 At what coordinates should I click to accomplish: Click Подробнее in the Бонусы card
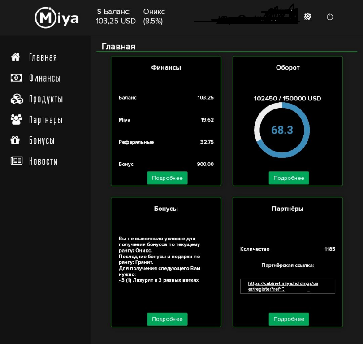pyautogui.click(x=167, y=319)
